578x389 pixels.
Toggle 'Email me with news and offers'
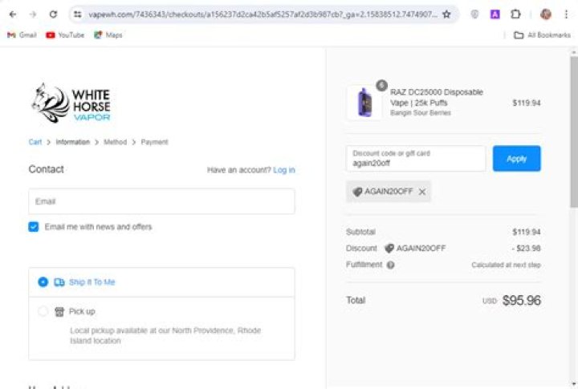34,227
